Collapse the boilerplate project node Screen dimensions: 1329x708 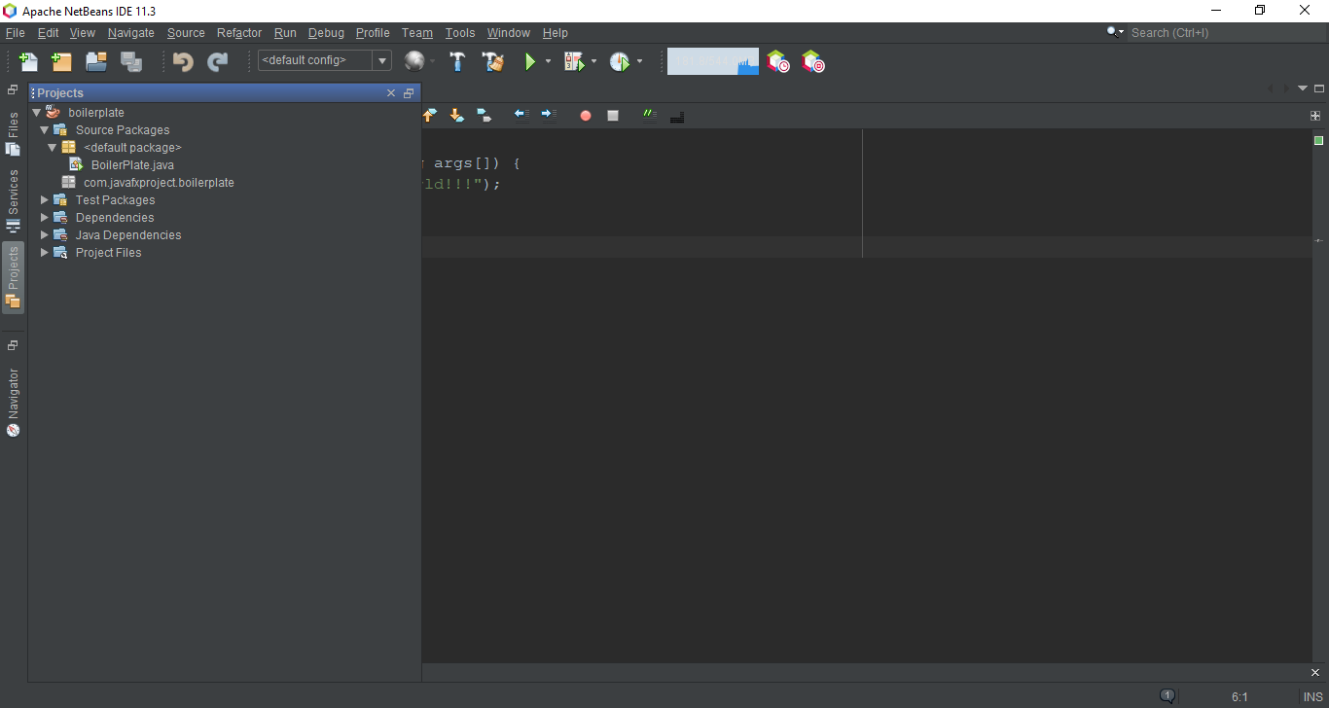[x=36, y=112]
